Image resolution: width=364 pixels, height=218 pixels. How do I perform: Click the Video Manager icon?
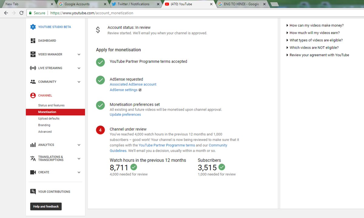tap(33, 54)
